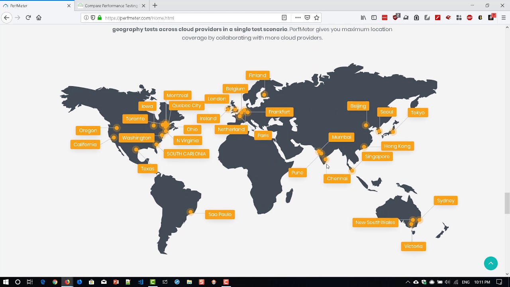
Task: Select the Mumbai location label
Action: 341,137
